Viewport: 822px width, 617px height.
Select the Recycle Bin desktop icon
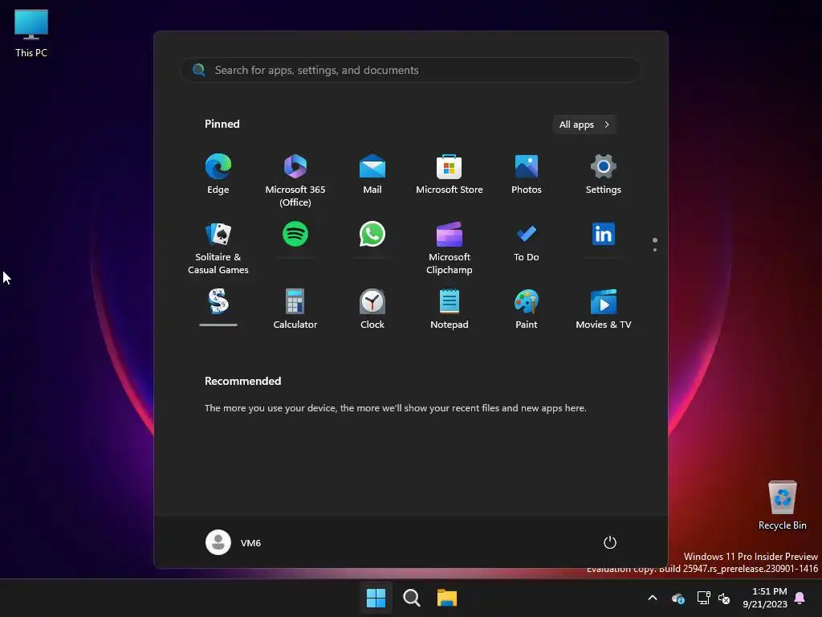[x=782, y=506]
